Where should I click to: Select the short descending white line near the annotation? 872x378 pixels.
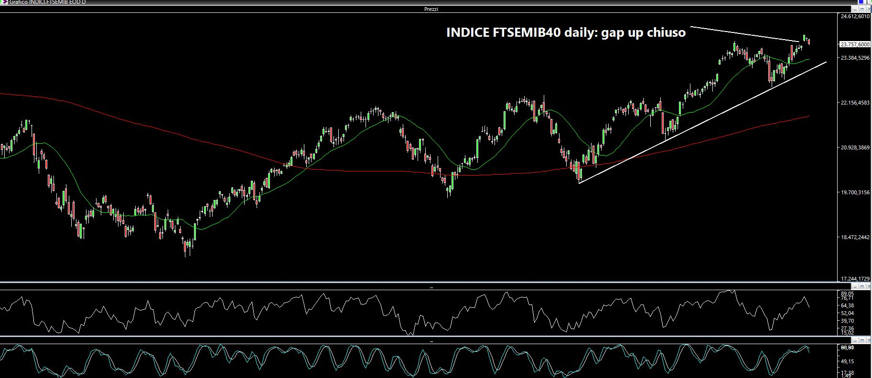click(x=745, y=34)
